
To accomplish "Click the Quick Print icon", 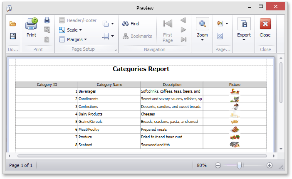I will coord(47,20).
